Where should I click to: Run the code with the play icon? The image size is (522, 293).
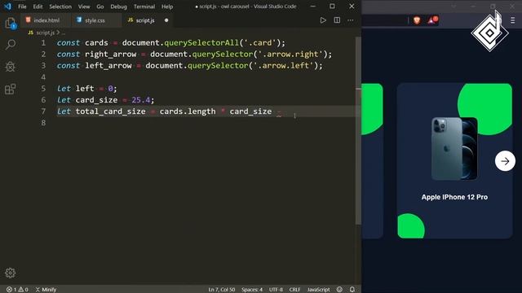click(x=323, y=20)
